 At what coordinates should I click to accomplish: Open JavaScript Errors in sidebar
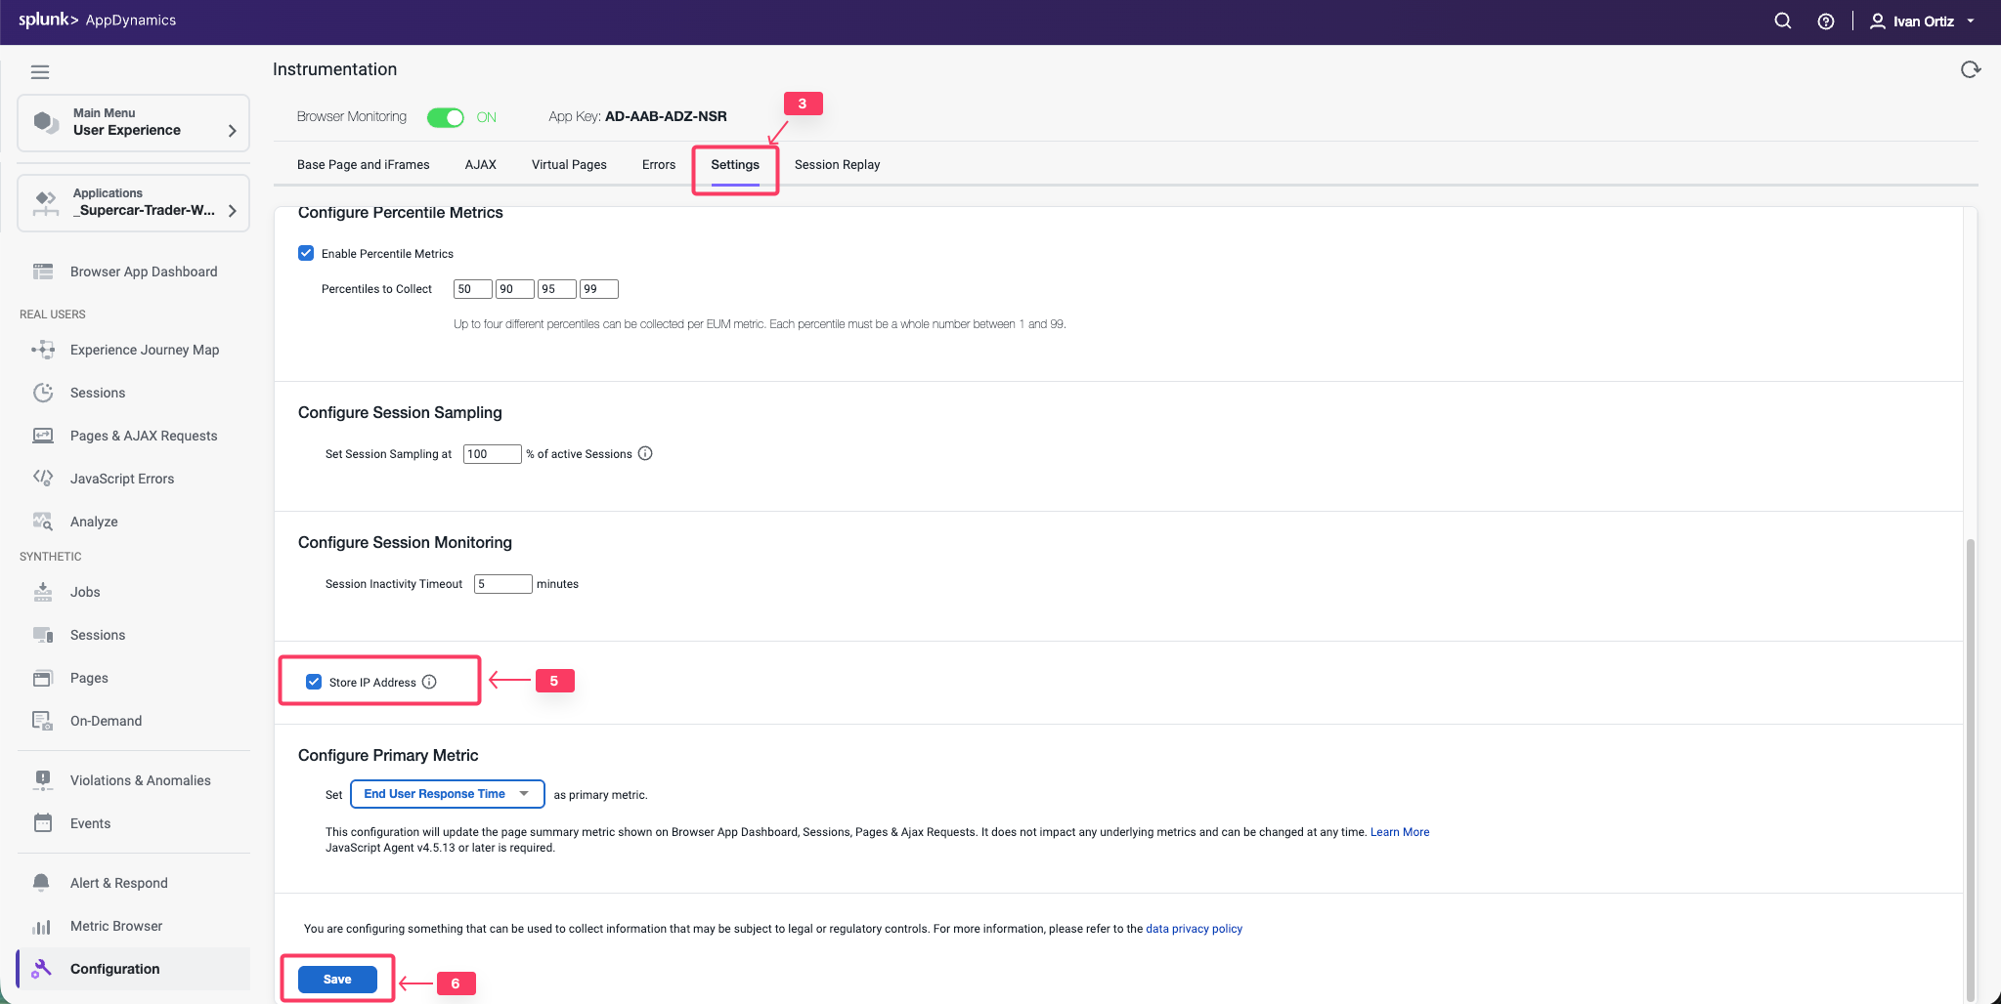121,479
